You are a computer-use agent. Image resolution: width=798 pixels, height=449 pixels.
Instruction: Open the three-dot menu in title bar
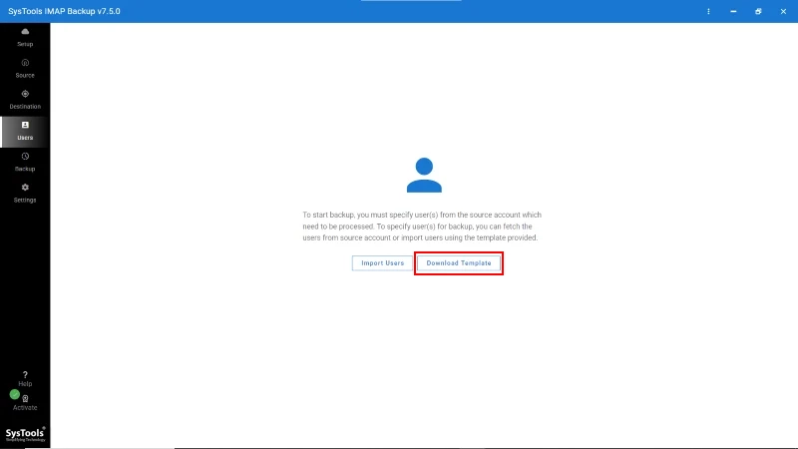pos(708,11)
